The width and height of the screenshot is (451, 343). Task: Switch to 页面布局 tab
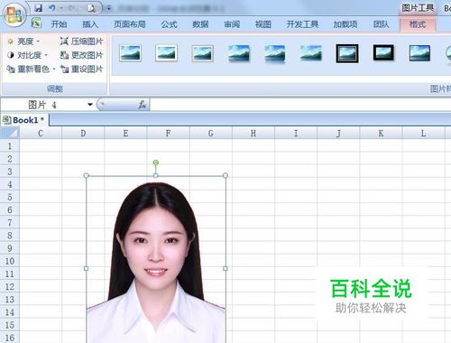click(130, 24)
